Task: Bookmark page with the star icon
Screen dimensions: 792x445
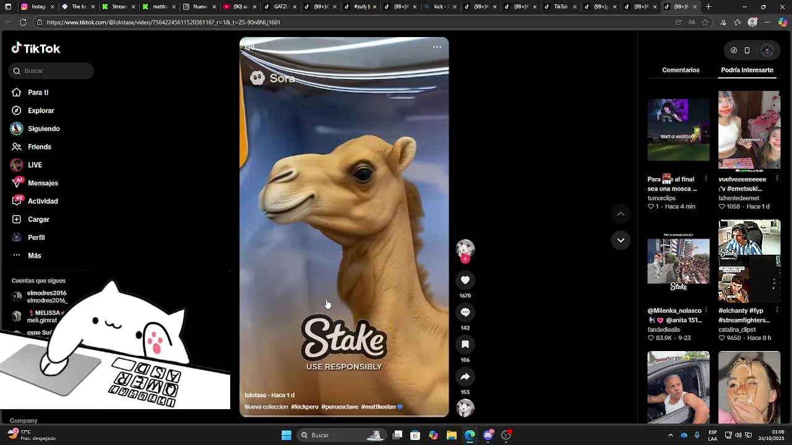Action: tap(705, 22)
